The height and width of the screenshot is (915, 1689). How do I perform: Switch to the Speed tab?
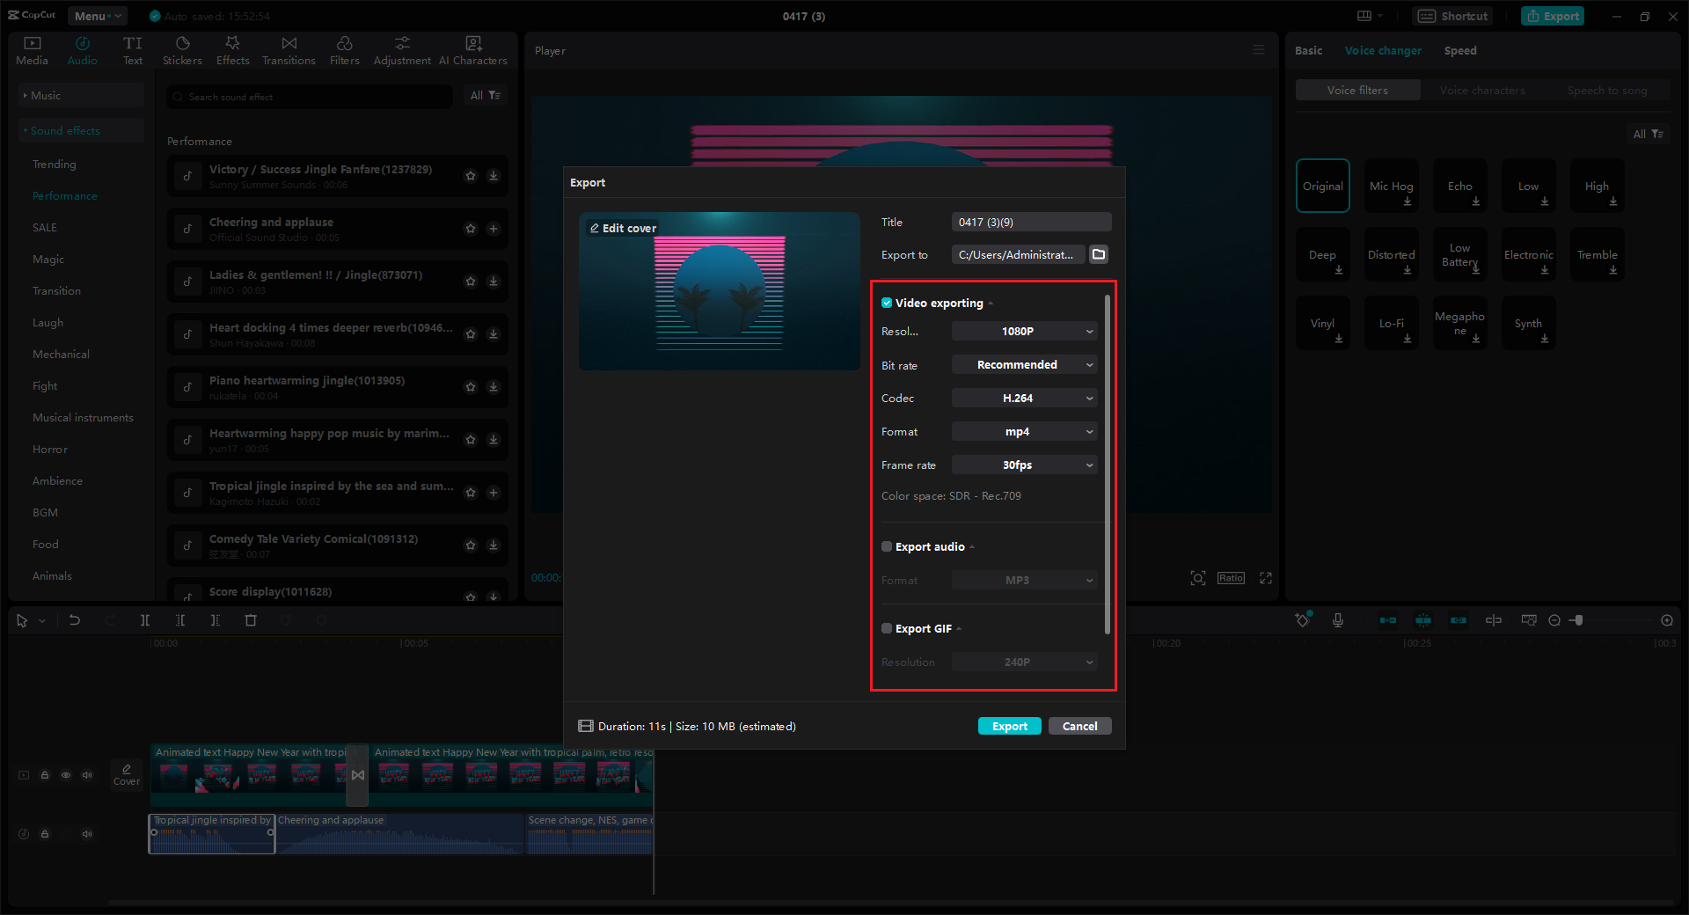[1460, 50]
